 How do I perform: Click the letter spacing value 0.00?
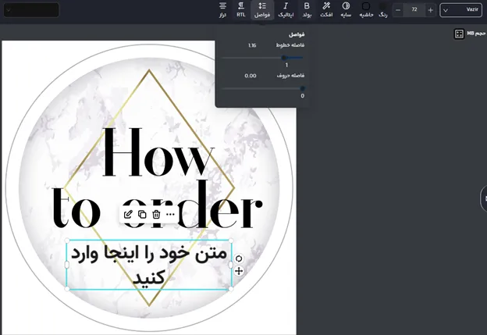[251, 76]
